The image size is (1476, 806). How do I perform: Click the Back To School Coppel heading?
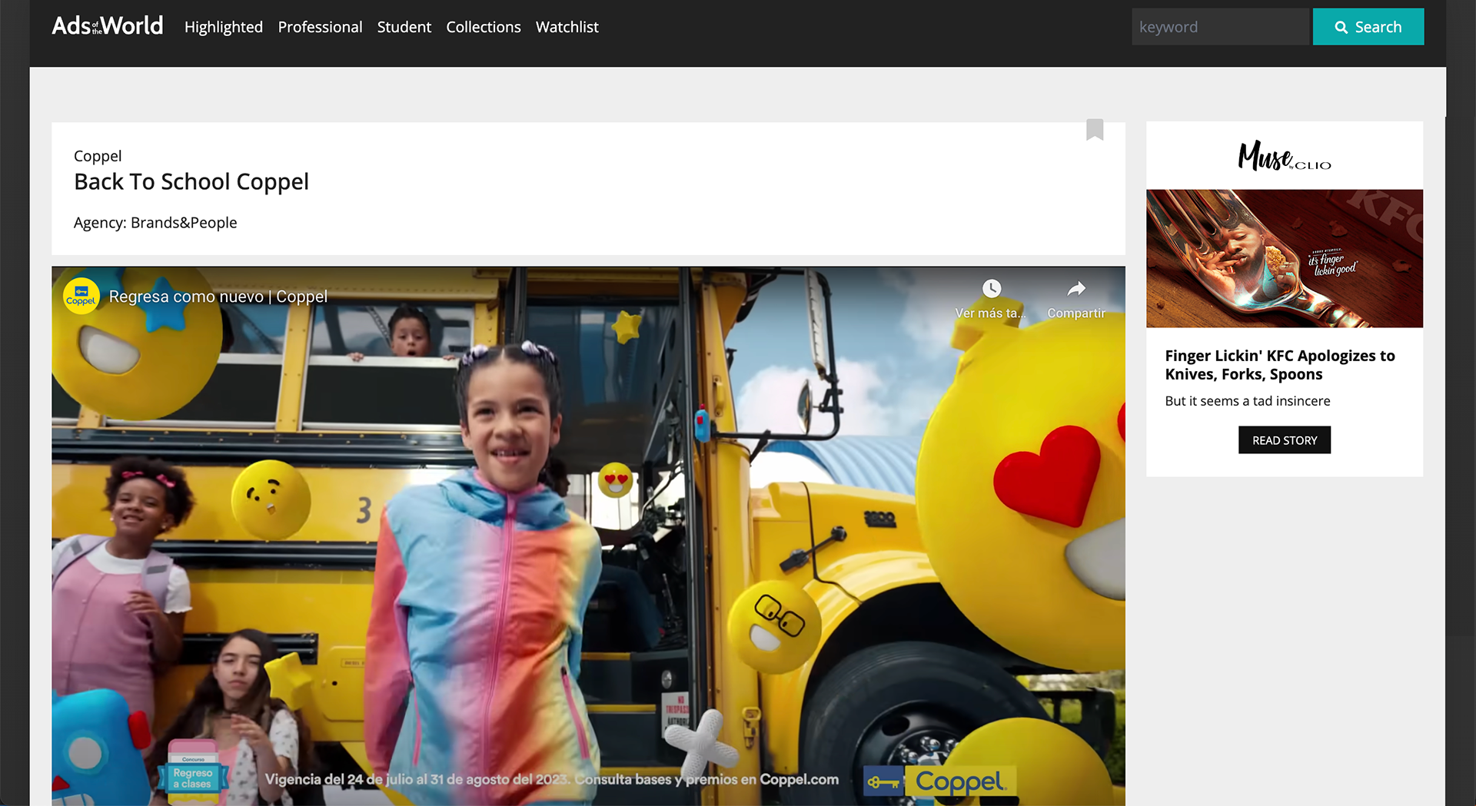(x=191, y=182)
